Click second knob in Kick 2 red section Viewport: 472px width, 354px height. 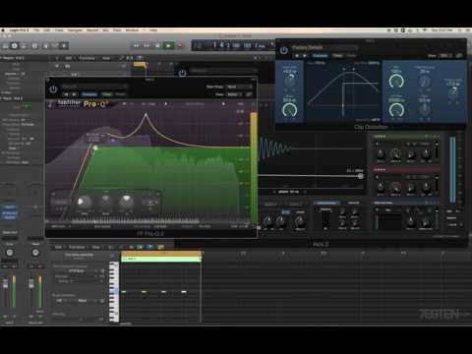tap(395, 187)
